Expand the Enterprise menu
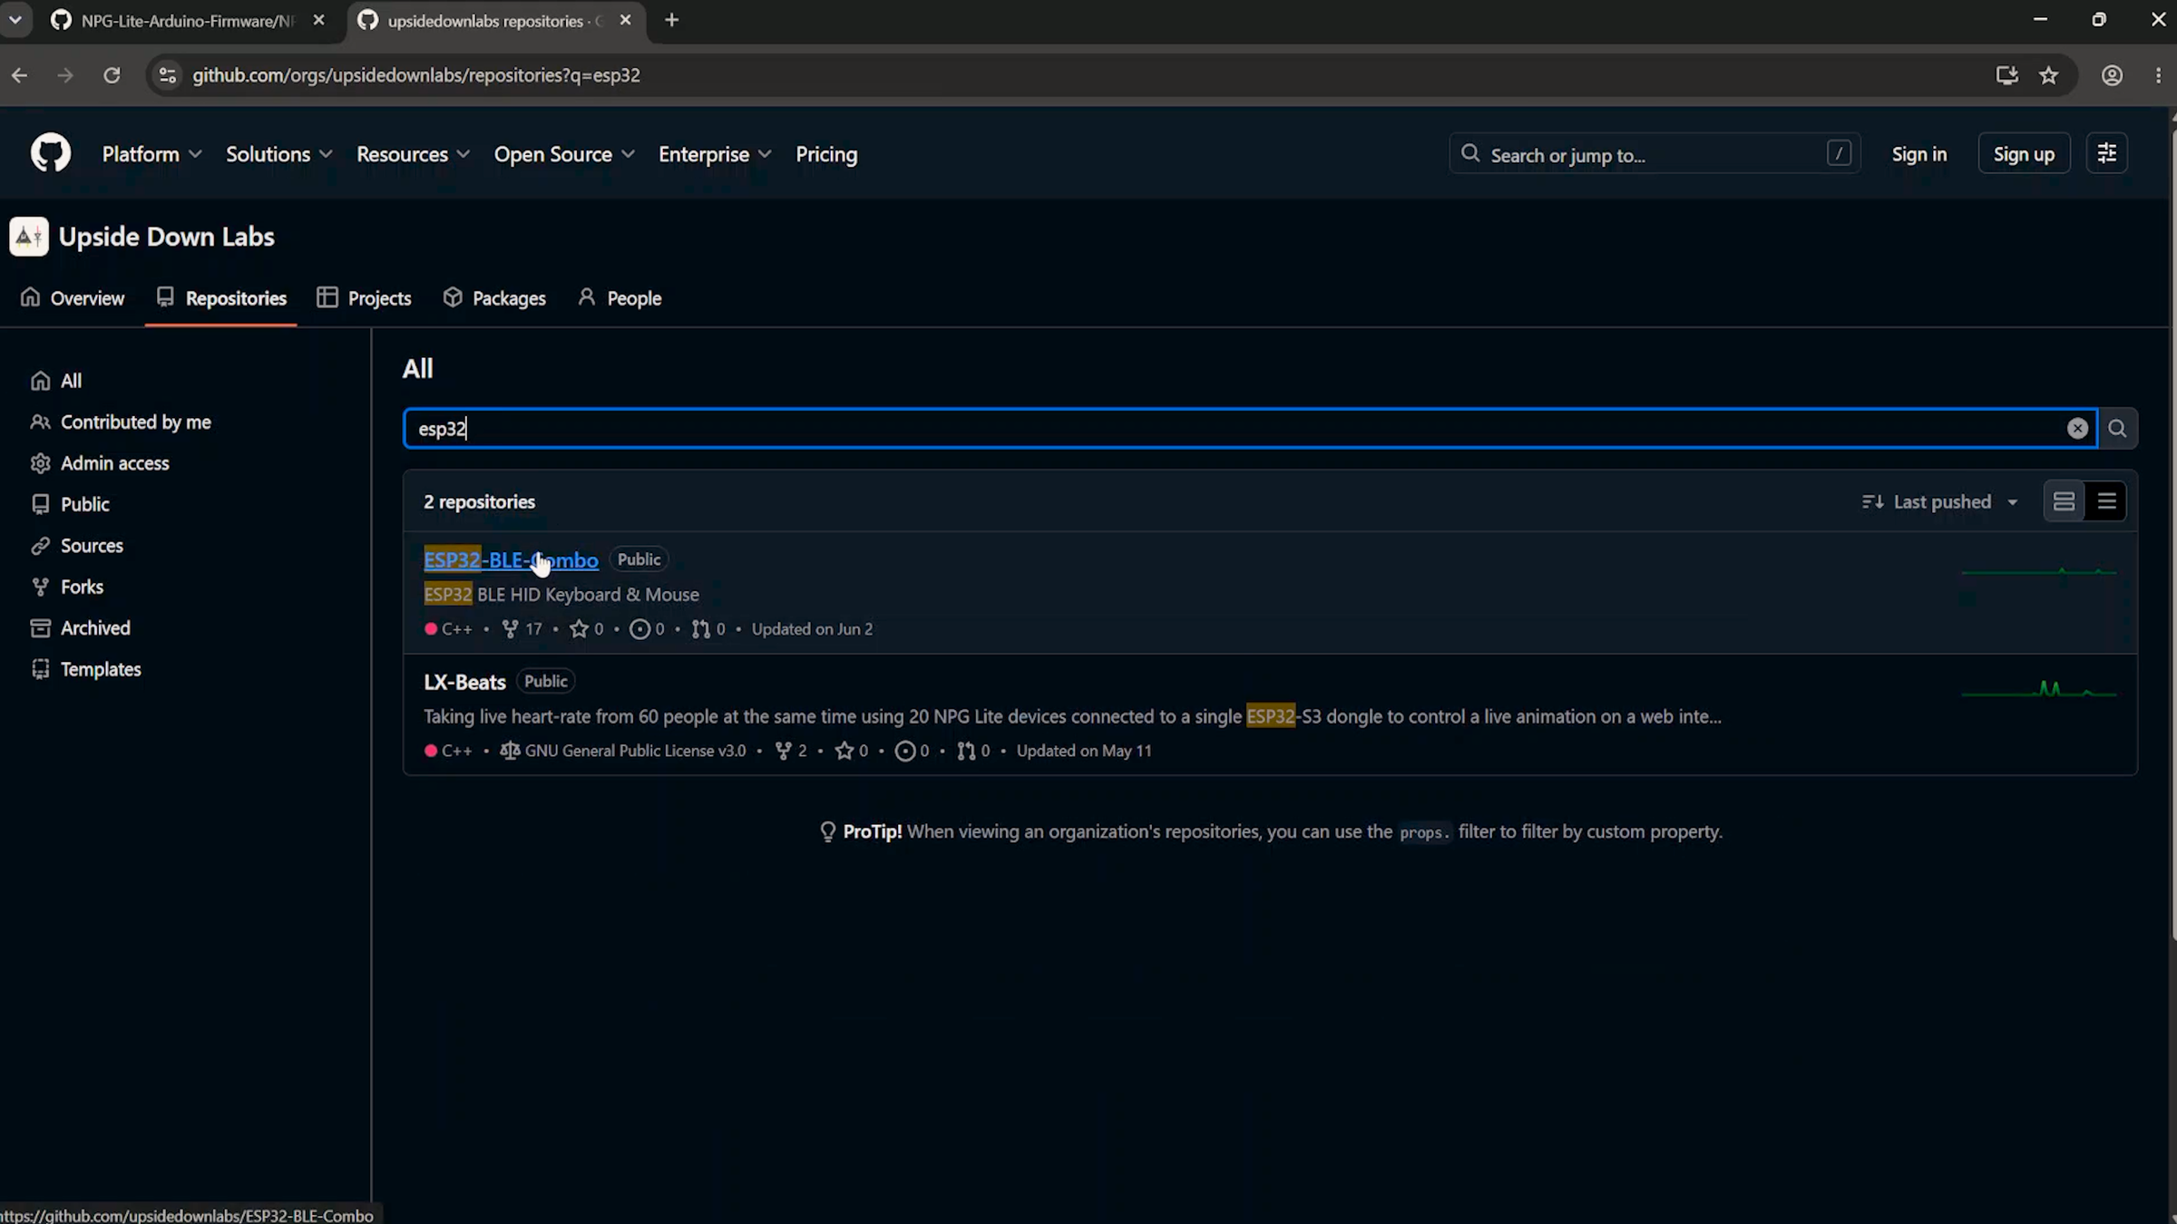2177x1224 pixels. 714,154
